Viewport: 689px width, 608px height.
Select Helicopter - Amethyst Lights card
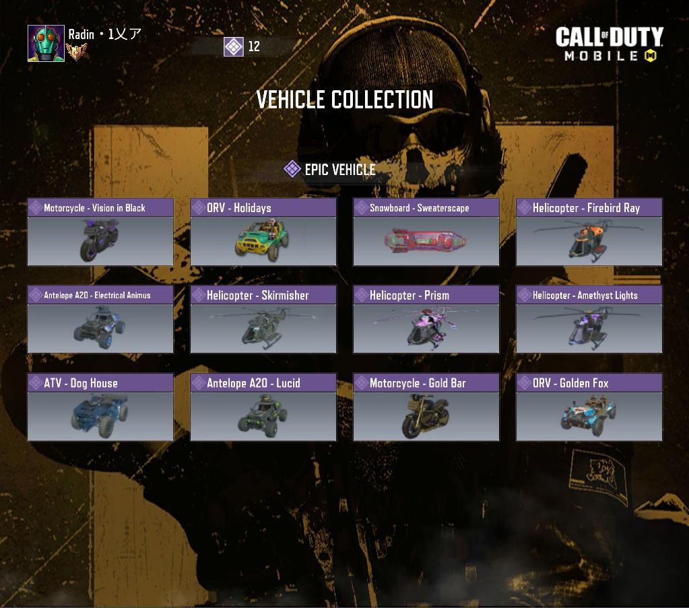point(589,319)
